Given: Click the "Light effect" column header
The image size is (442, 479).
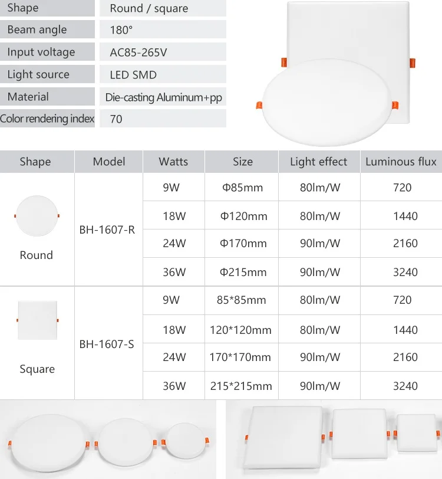Looking at the screenshot, I should click(x=318, y=161).
